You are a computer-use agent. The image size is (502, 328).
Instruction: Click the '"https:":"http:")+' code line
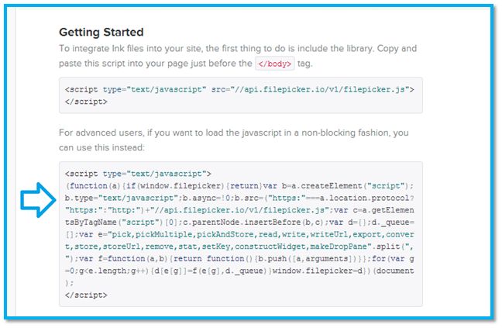click(240, 210)
